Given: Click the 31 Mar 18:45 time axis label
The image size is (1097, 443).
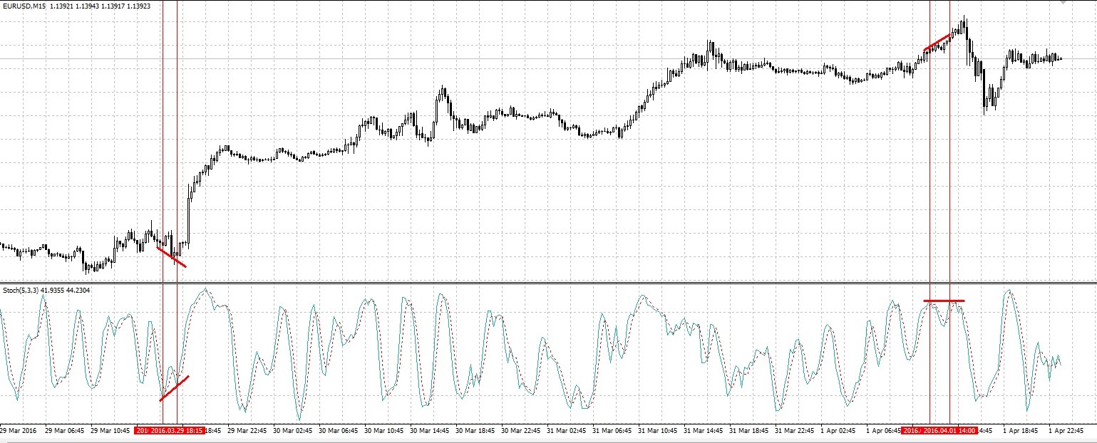Looking at the screenshot, I should (x=749, y=431).
